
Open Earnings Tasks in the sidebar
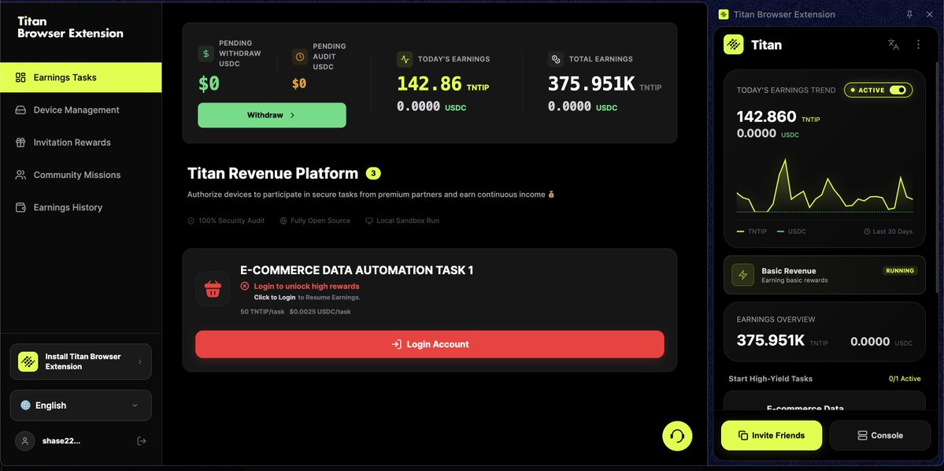tap(80, 77)
